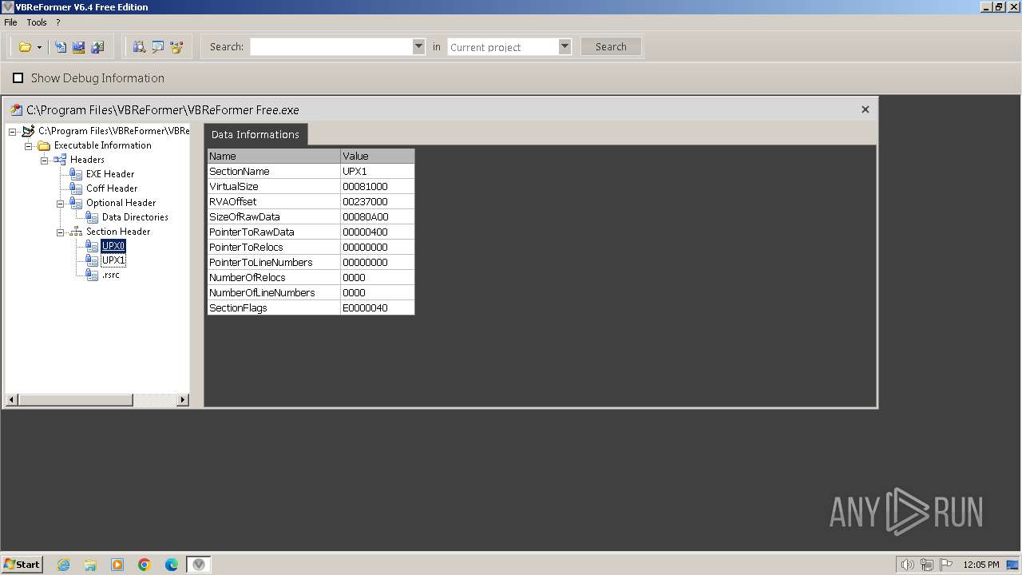Click the options tools toolbar icon
Screen dimensions: 1022x575
point(177,47)
